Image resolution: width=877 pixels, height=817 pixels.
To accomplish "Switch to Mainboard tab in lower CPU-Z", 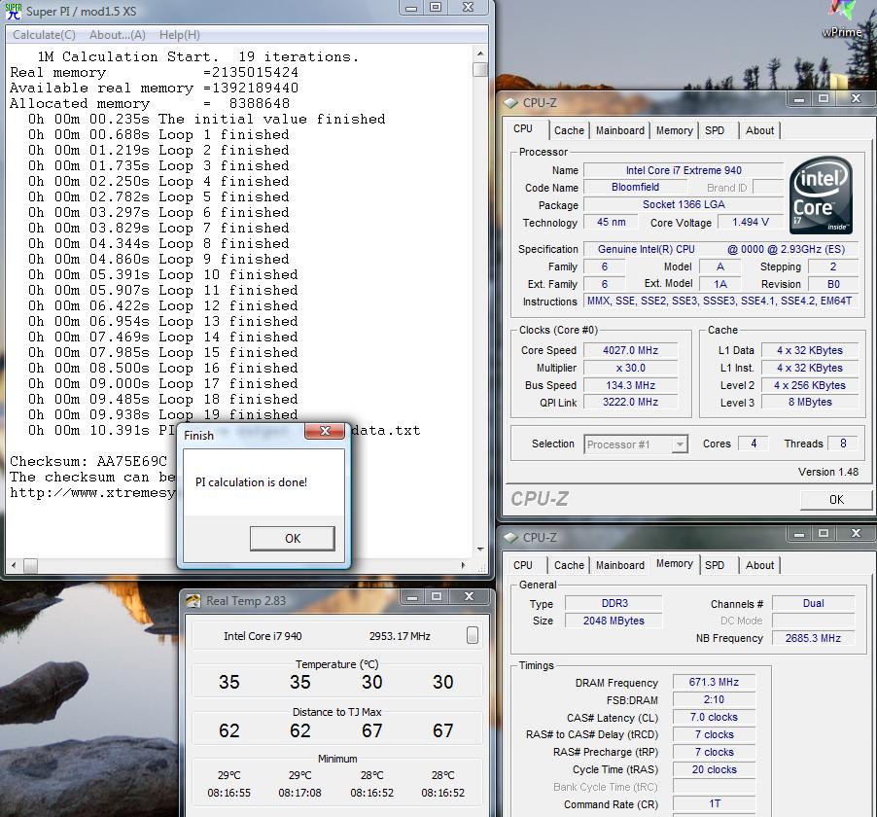I will tap(619, 565).
